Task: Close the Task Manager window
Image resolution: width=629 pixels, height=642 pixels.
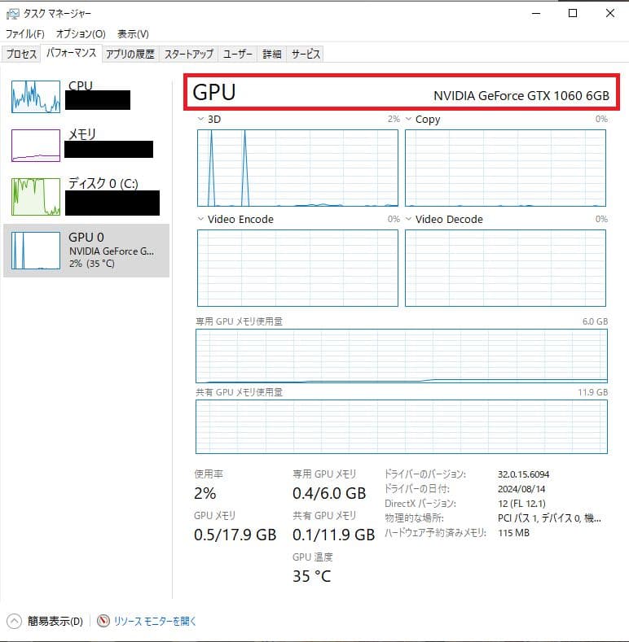Action: (x=610, y=13)
